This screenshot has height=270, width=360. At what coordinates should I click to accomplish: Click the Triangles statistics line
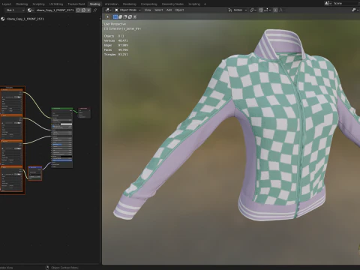point(116,54)
